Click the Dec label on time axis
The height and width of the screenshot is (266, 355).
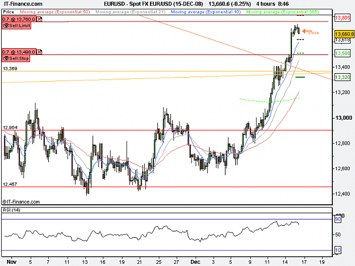click(195, 262)
